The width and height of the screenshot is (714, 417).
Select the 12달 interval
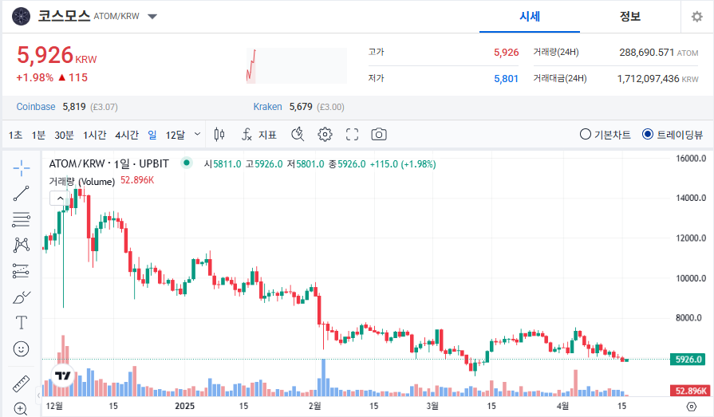click(176, 135)
